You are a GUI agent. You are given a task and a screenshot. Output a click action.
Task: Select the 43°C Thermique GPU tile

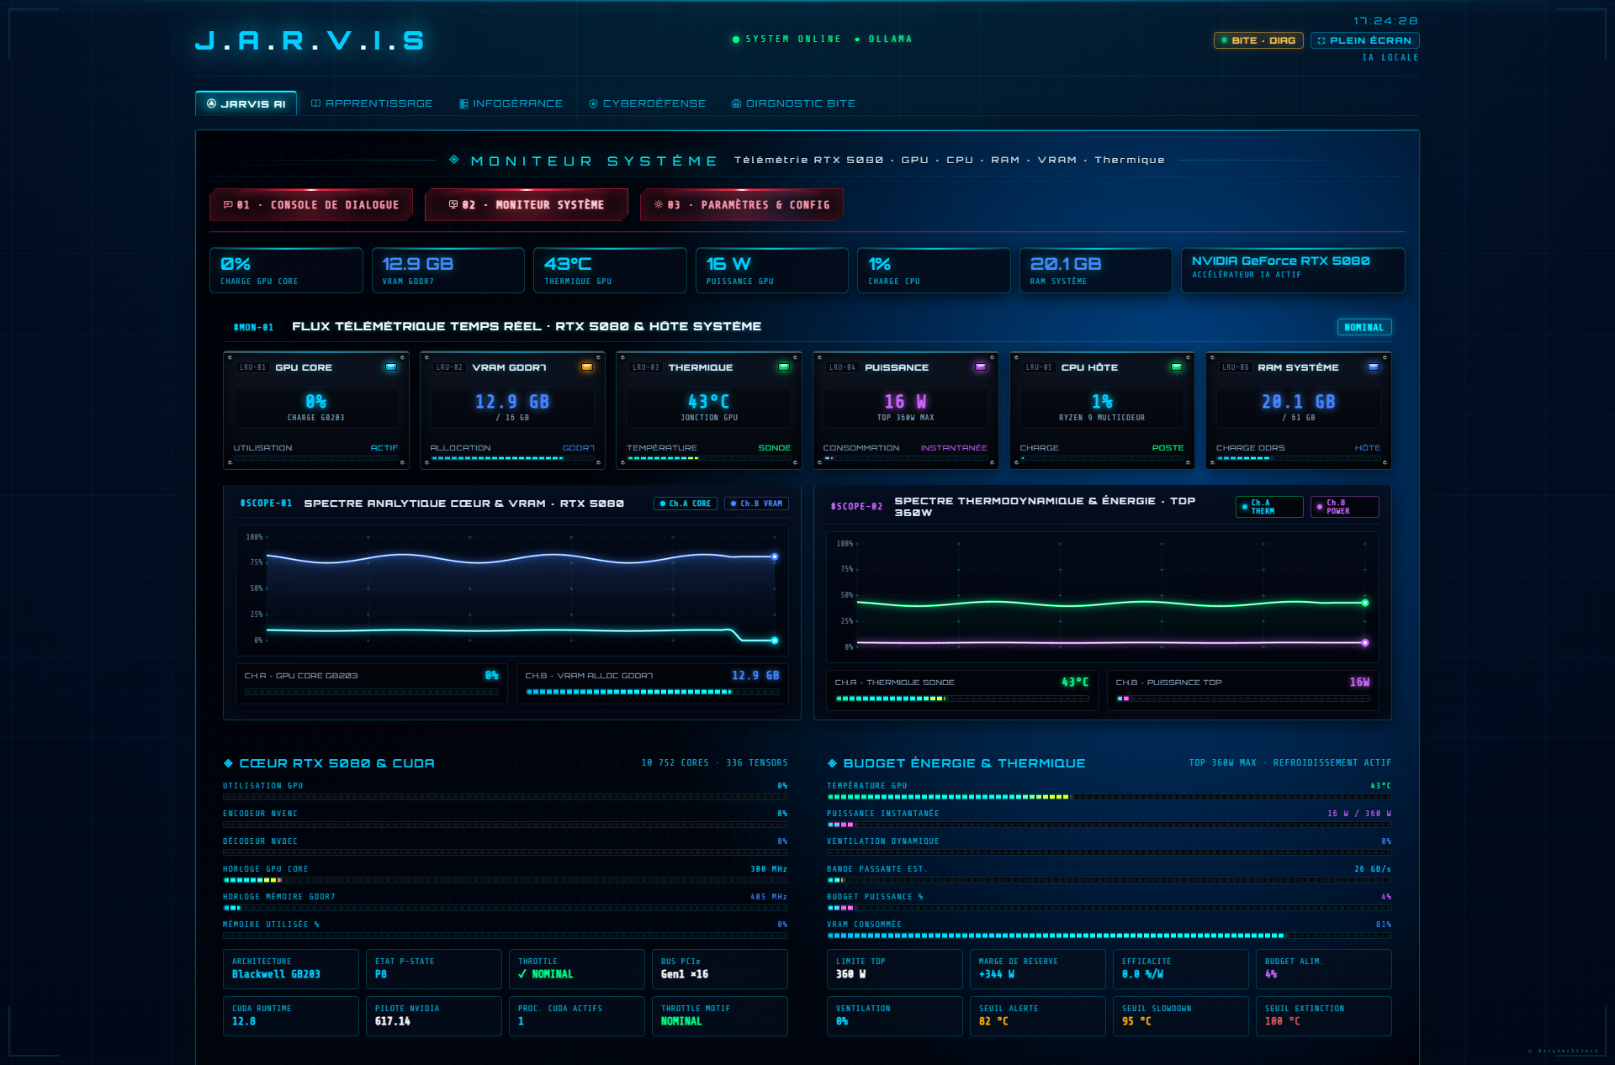[x=610, y=271]
